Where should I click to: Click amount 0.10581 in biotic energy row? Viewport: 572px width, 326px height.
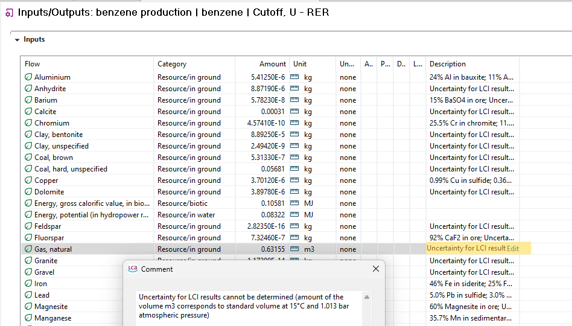pyautogui.click(x=273, y=203)
